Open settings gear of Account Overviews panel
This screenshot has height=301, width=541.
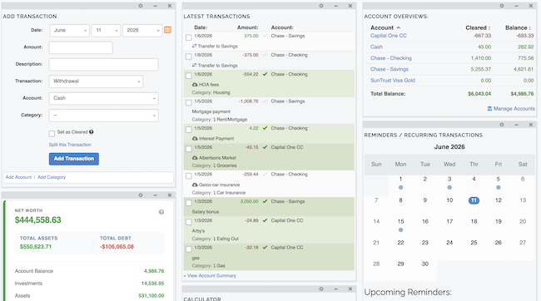502,6
